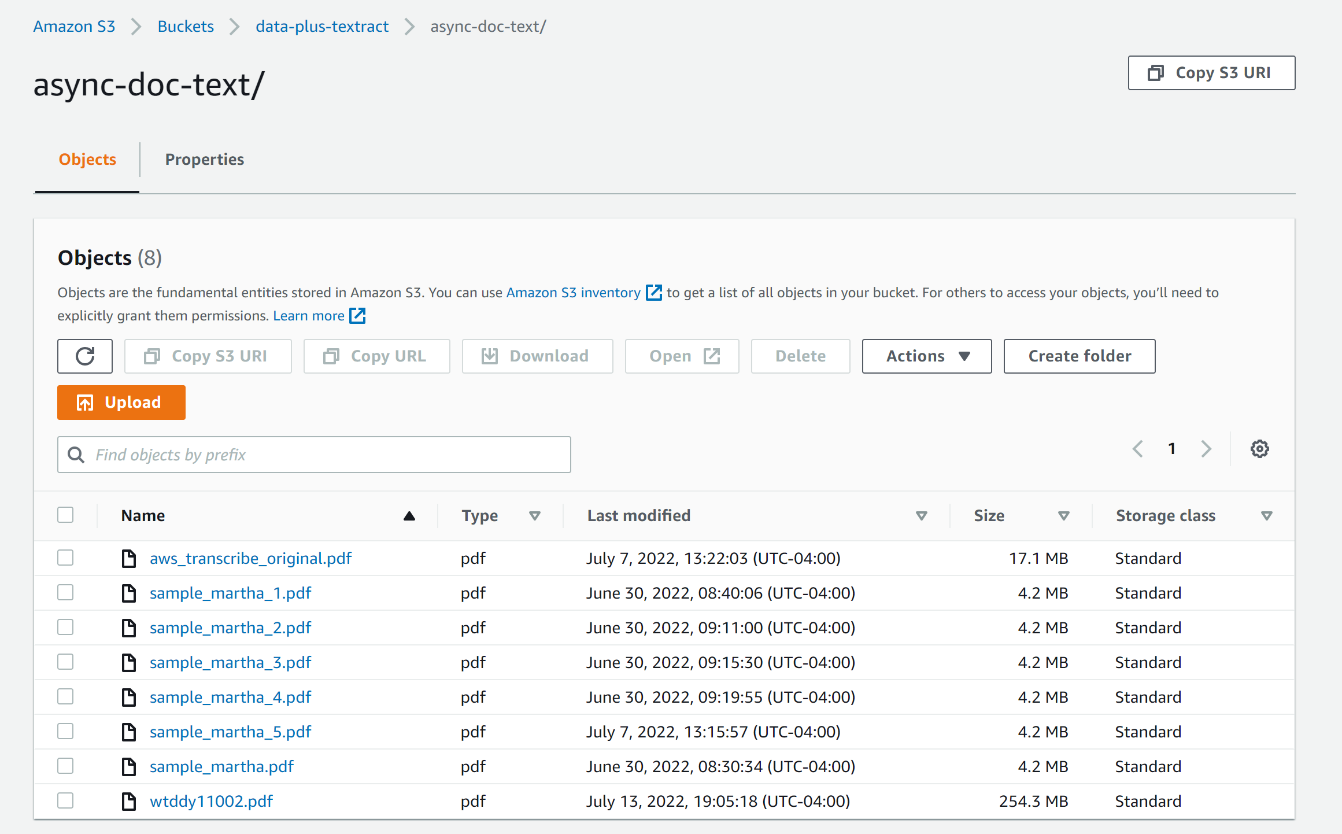Focus the Find objects by prefix field
The image size is (1342, 834).
pos(314,455)
